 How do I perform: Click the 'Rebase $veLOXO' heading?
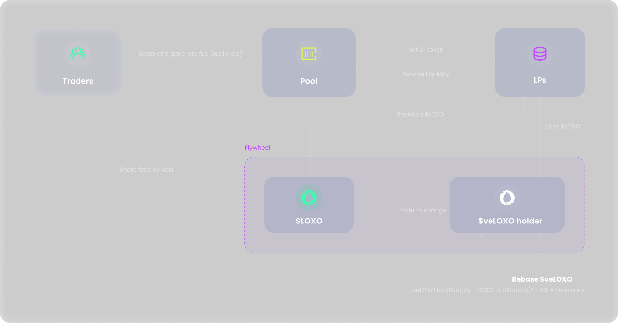pyautogui.click(x=542, y=279)
